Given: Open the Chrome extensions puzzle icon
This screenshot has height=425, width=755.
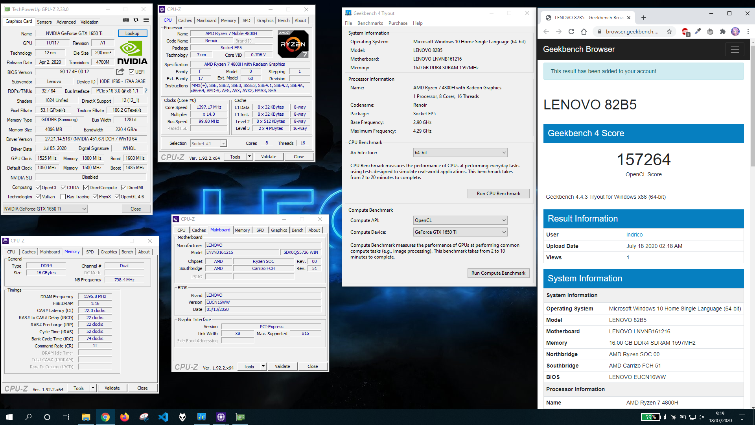Looking at the screenshot, I should [723, 31].
